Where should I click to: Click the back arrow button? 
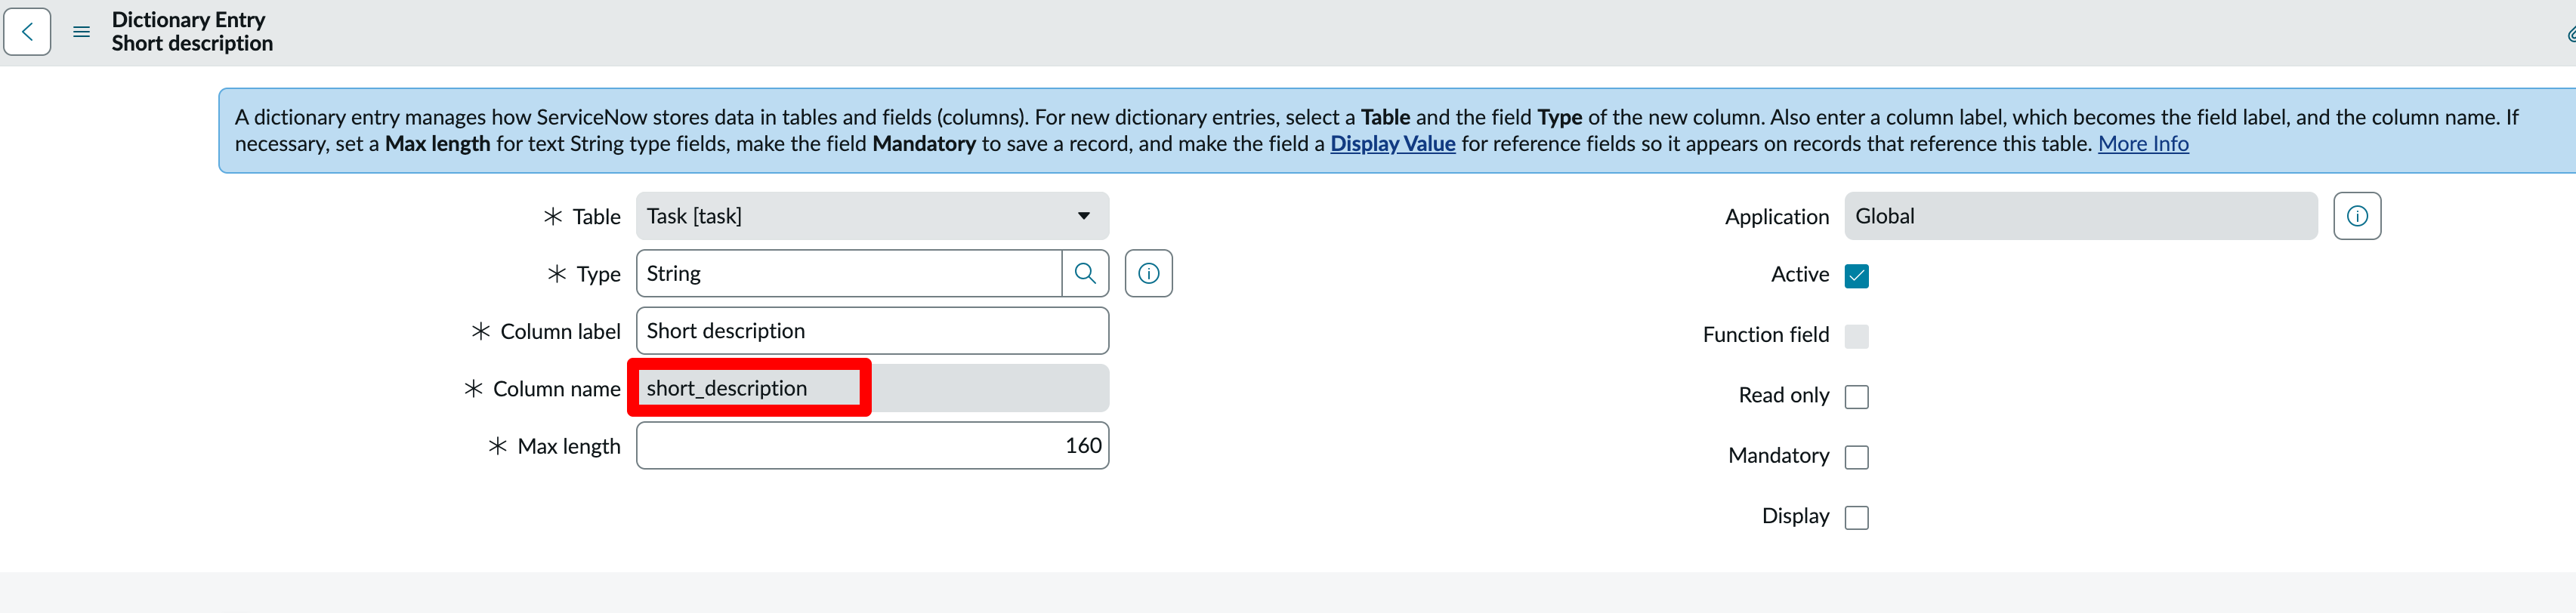pyautogui.click(x=27, y=32)
